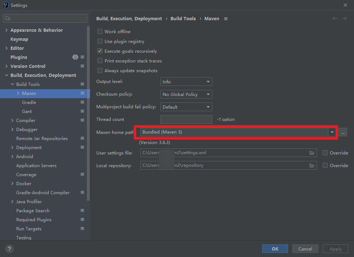The image size is (354, 257).
Task: Click the browse button for Maven home path
Action: (343, 132)
